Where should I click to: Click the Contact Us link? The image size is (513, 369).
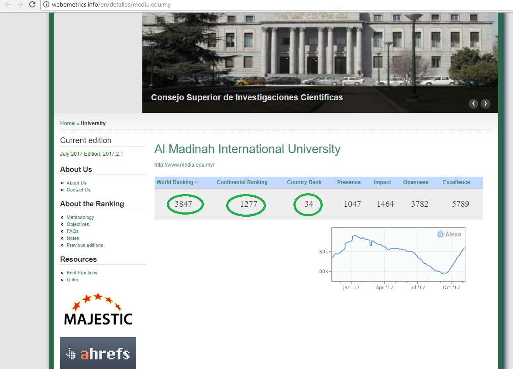pyautogui.click(x=78, y=190)
